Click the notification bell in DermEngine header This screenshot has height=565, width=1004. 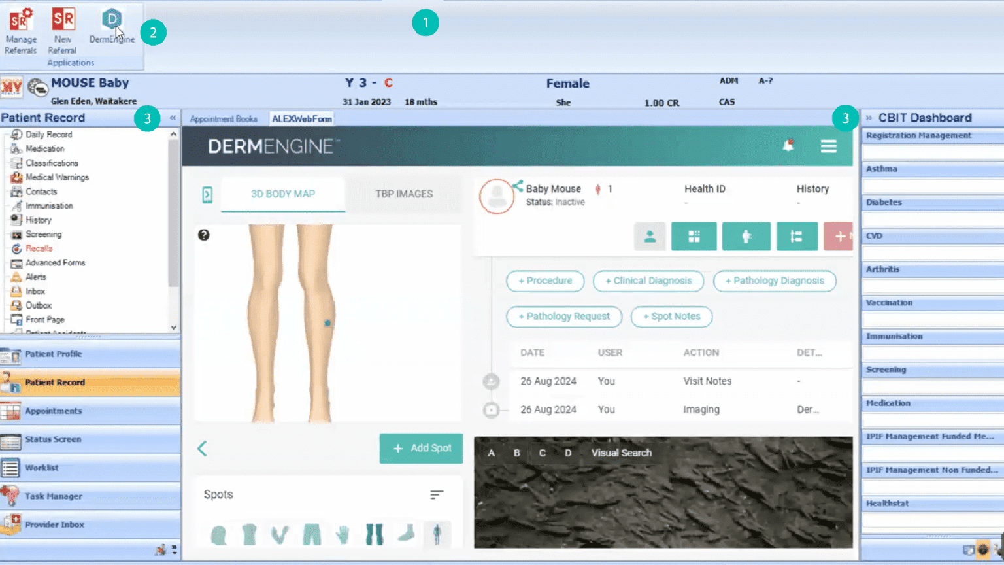788,146
